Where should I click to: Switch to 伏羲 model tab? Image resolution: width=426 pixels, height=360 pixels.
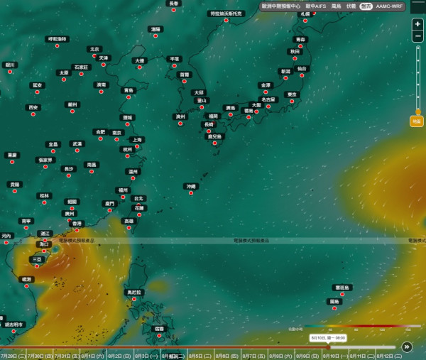point(351,6)
